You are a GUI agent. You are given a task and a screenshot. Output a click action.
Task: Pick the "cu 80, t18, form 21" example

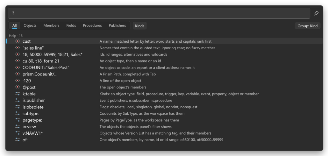pyautogui.click(x=164, y=61)
